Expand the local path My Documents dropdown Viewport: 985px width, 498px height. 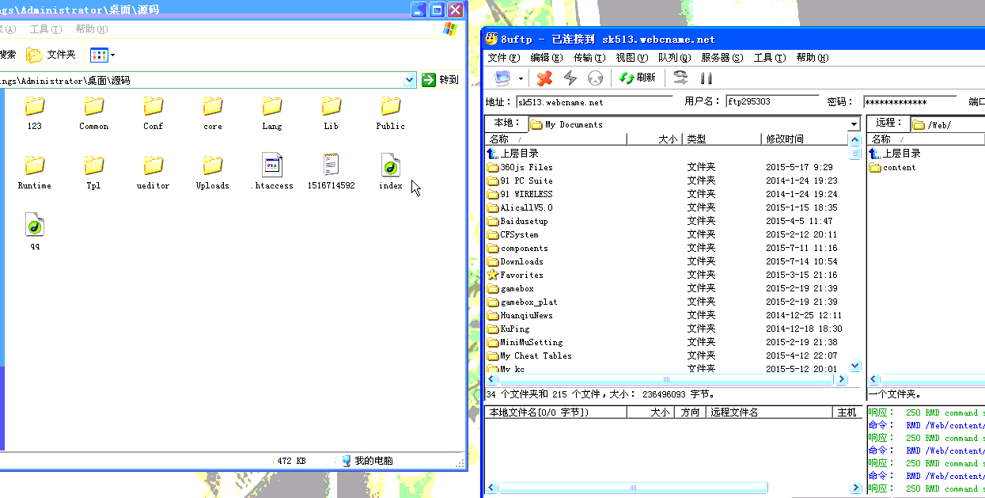coord(854,124)
